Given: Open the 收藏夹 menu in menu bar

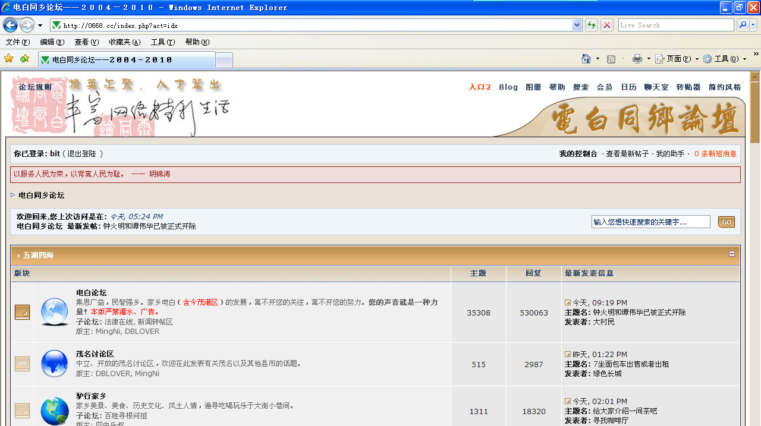Looking at the screenshot, I should click(x=124, y=42).
